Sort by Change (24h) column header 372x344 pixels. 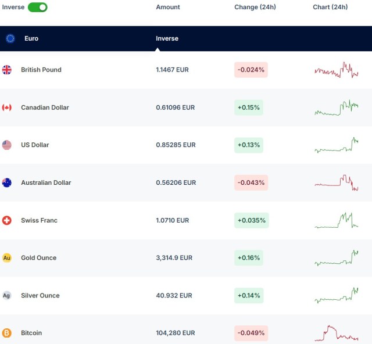tap(255, 7)
